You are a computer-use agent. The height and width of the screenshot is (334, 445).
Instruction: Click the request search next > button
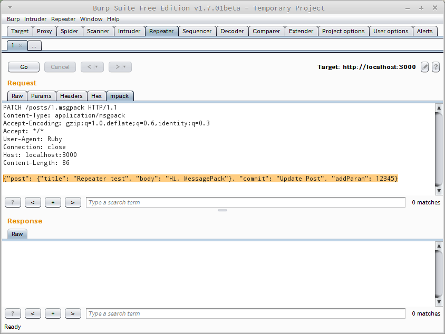[x=73, y=202]
